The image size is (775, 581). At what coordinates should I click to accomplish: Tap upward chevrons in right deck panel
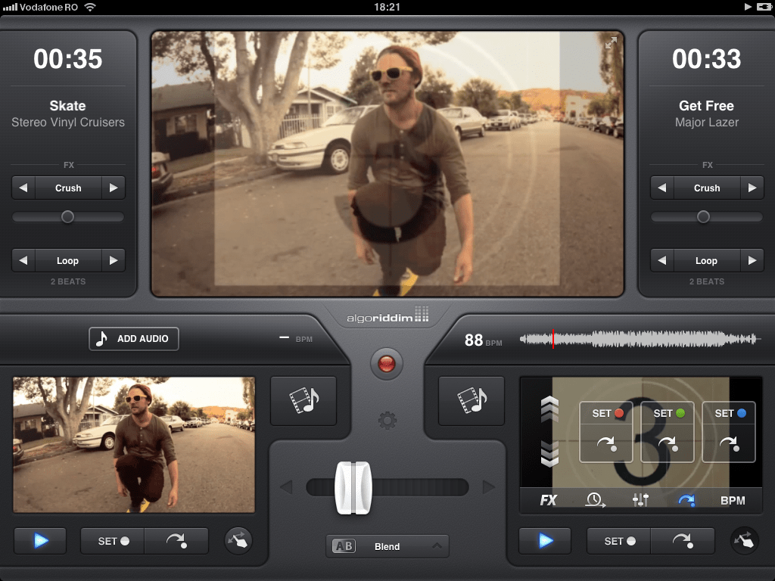(x=549, y=409)
